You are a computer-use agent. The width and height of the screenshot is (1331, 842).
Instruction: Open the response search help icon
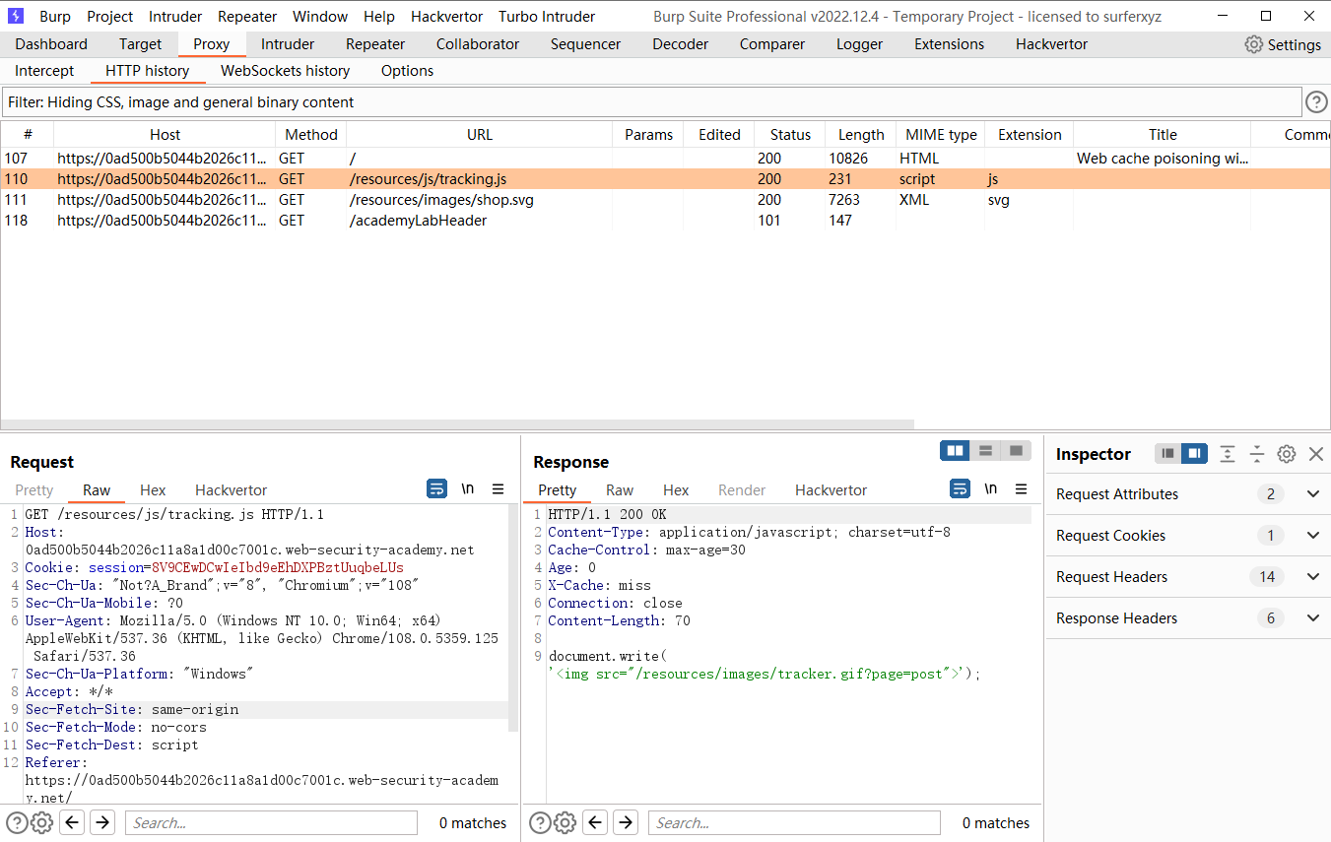(x=540, y=822)
